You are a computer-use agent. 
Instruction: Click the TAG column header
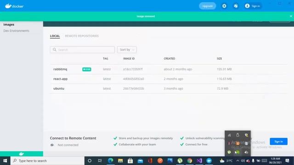pos(106,59)
